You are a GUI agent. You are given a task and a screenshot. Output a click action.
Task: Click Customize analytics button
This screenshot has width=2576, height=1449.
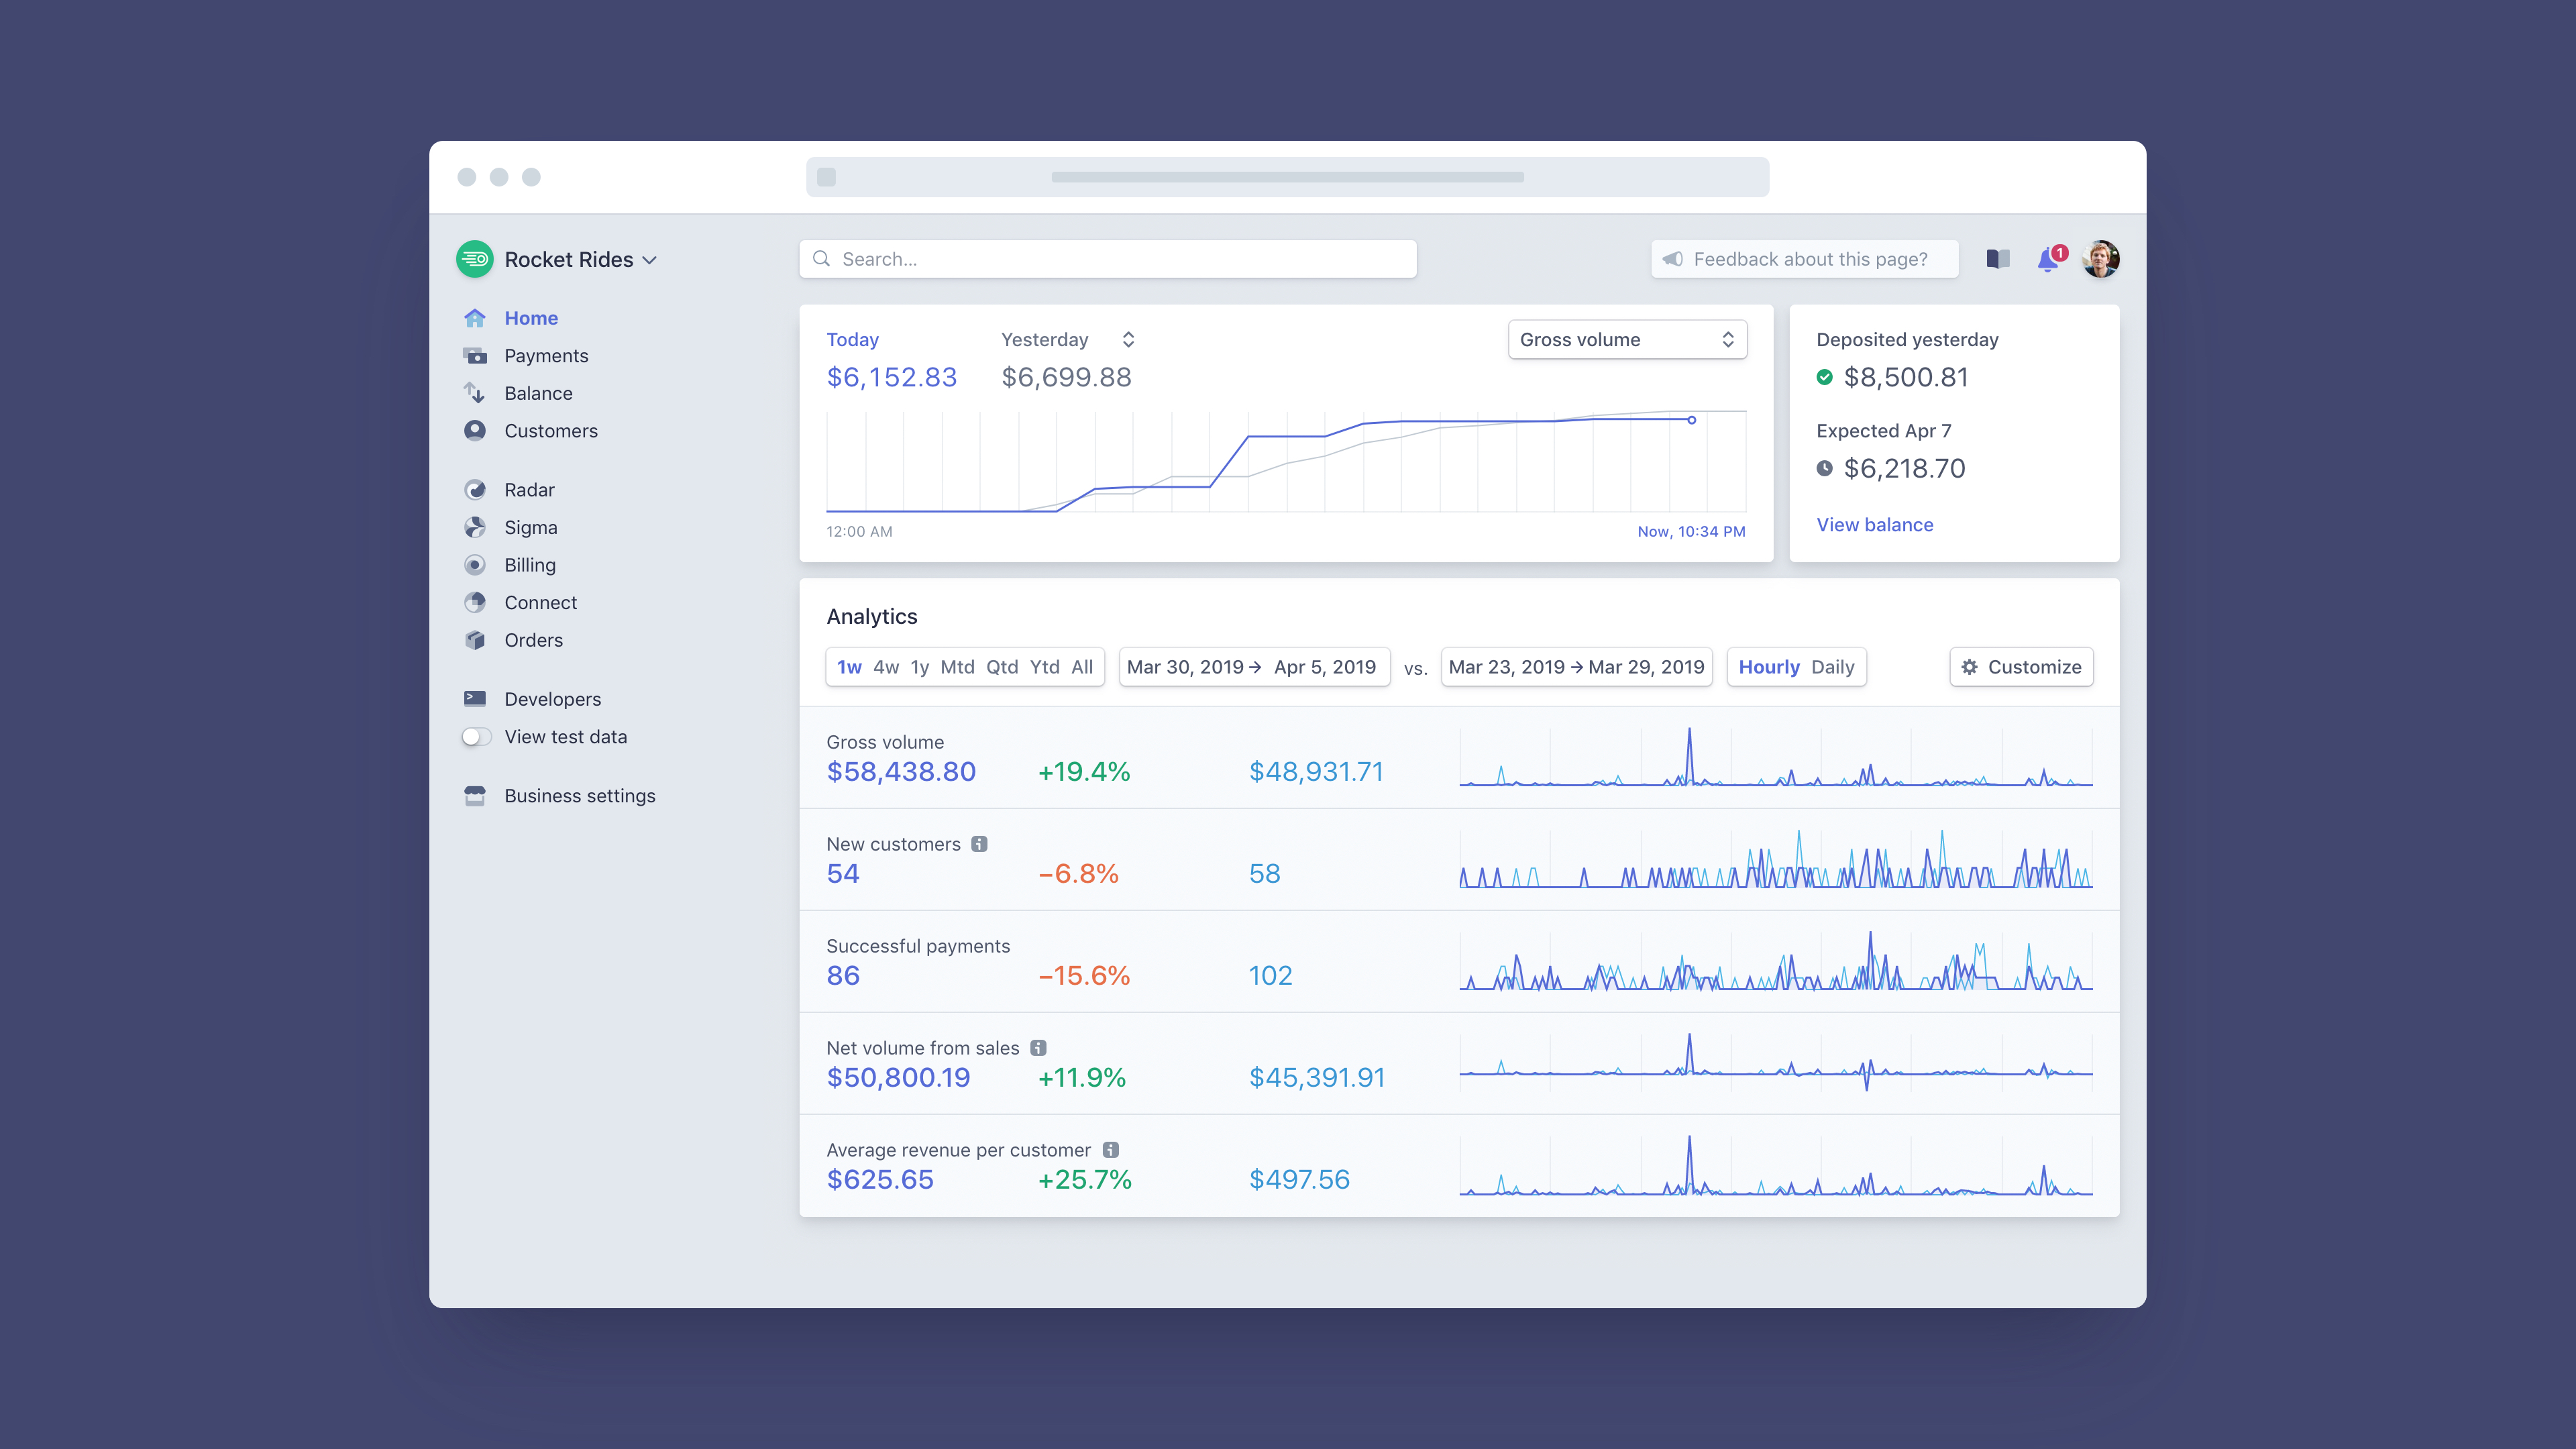pos(2023,667)
